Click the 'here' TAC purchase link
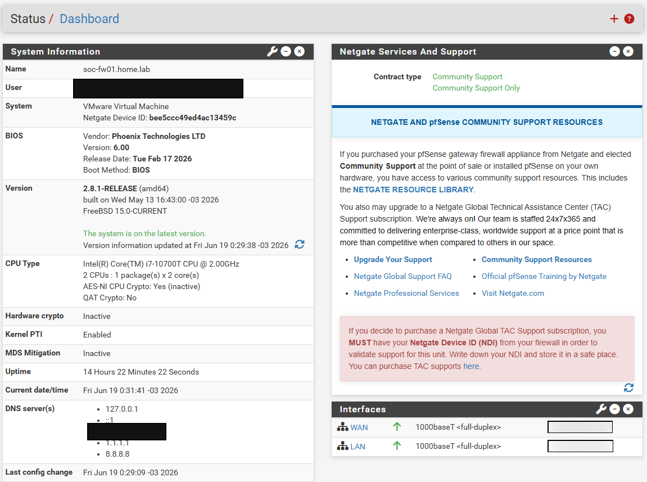Viewport: 647px width, 482px height. click(x=471, y=366)
